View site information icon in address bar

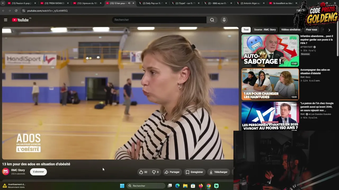pyautogui.click(x=24, y=11)
